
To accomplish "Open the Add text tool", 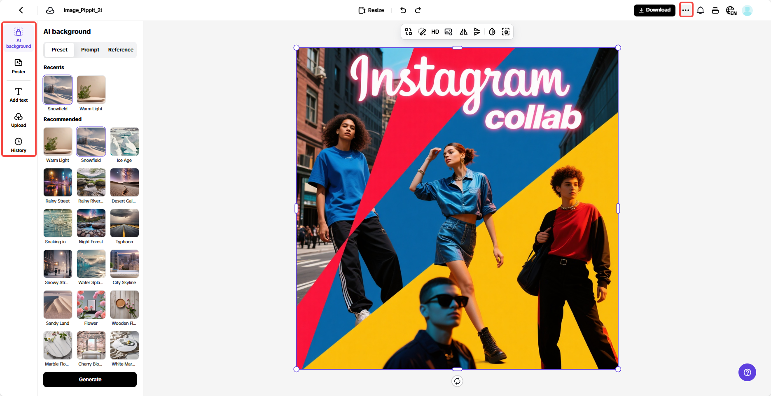I will coord(19,94).
